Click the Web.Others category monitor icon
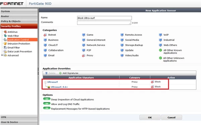201x125 pixels. pyautogui.click(x=160, y=45)
